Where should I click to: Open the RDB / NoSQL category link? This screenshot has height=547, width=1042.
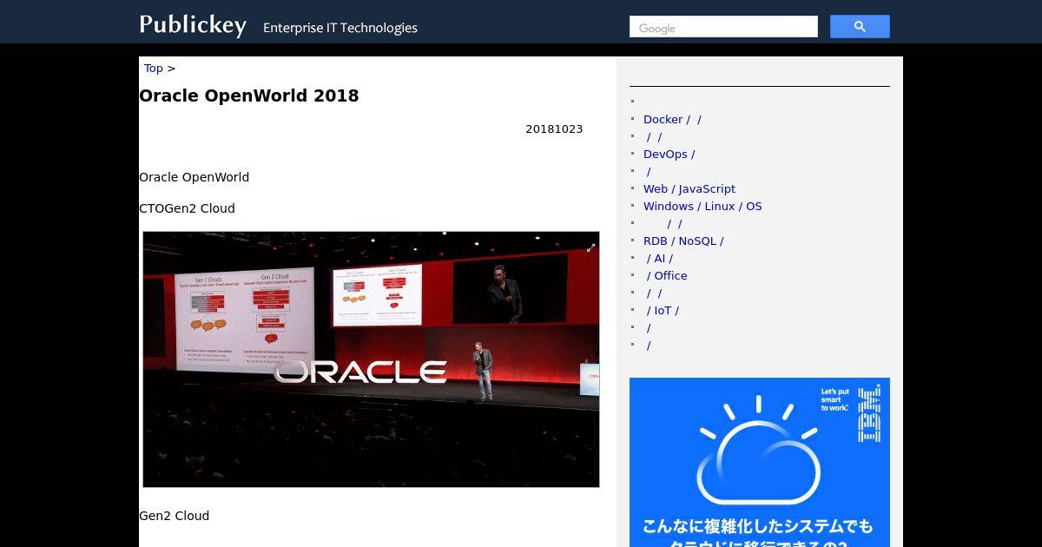click(683, 241)
